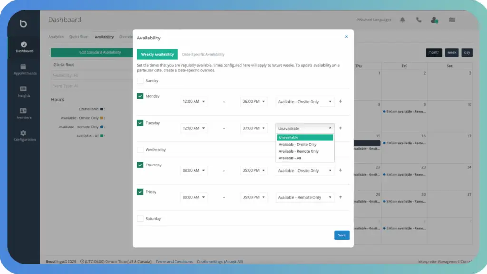Image resolution: width=487 pixels, height=274 pixels.
Task: Uncheck the Monday availability checkbox
Action: tap(140, 96)
